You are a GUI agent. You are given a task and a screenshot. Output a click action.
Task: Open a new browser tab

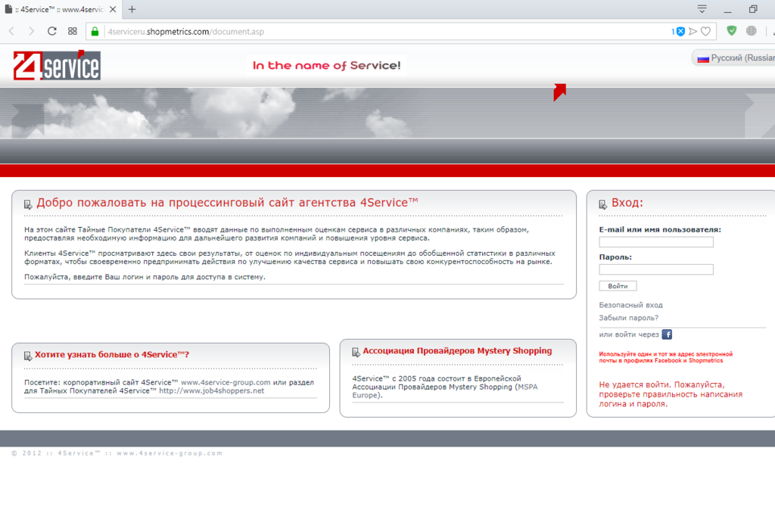(x=132, y=9)
